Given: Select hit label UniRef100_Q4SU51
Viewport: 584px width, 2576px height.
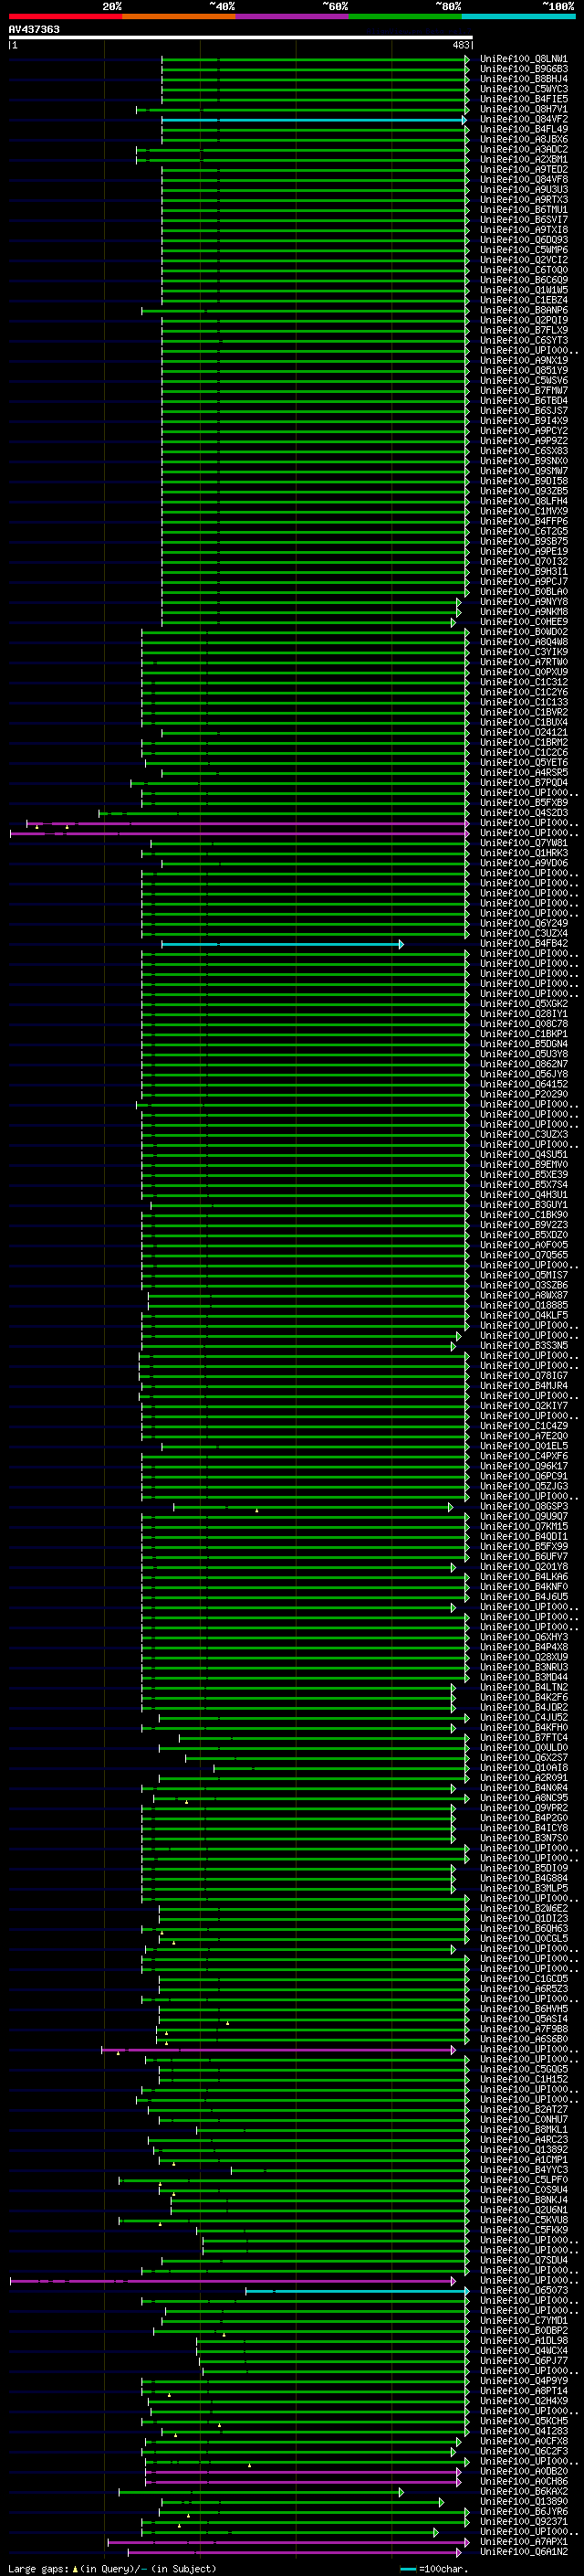Looking at the screenshot, I should point(524,1155).
